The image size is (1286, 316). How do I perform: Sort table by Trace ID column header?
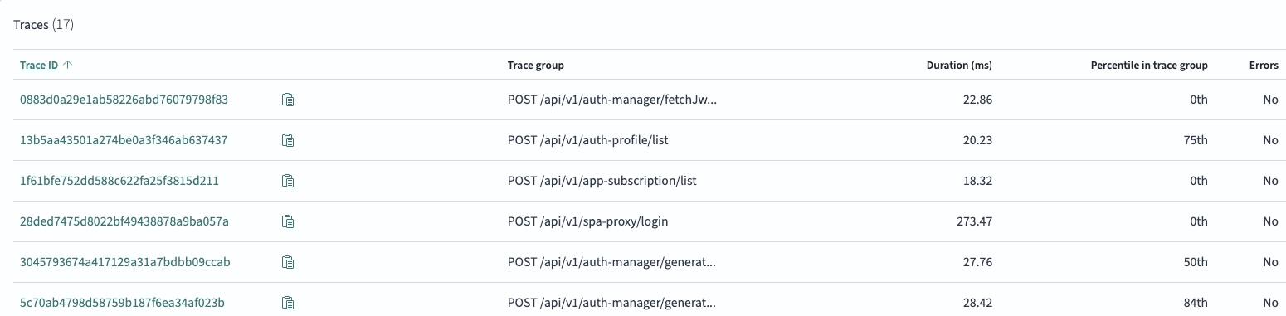[39, 65]
